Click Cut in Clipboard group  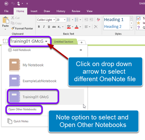[x=15, y=18]
